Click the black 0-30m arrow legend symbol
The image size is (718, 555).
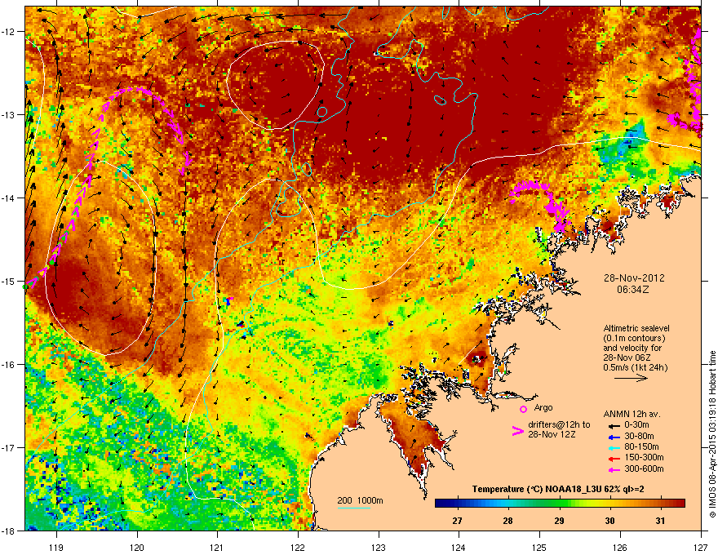pos(614,425)
